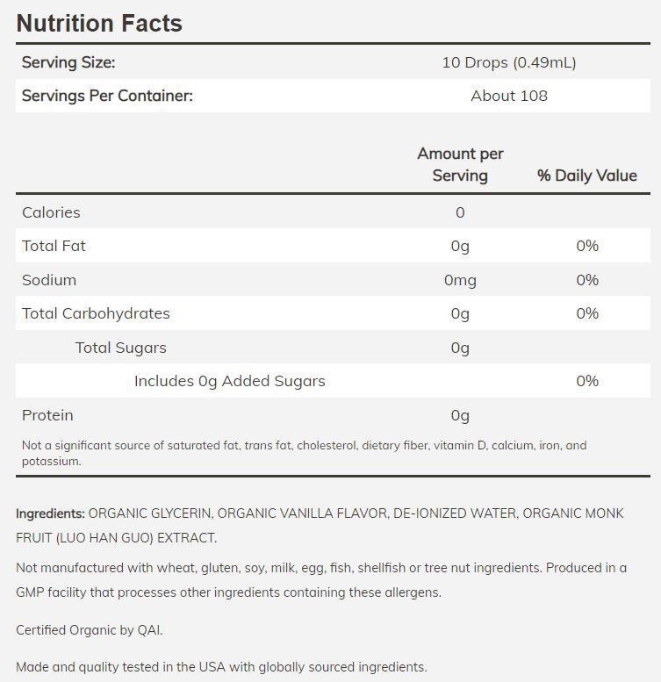
Task: Click the Sodium row label
Action: tap(49, 280)
